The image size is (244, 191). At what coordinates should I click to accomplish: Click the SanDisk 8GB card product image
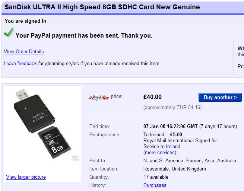[x=42, y=124]
